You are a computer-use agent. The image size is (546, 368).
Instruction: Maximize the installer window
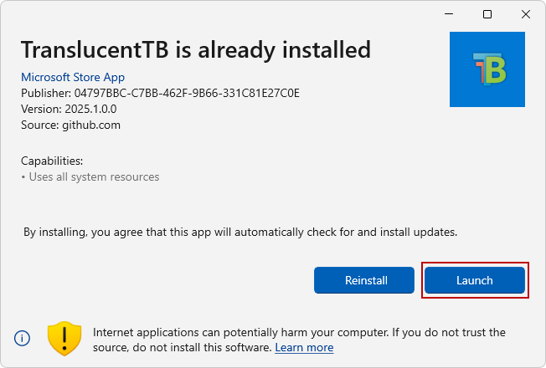(487, 14)
